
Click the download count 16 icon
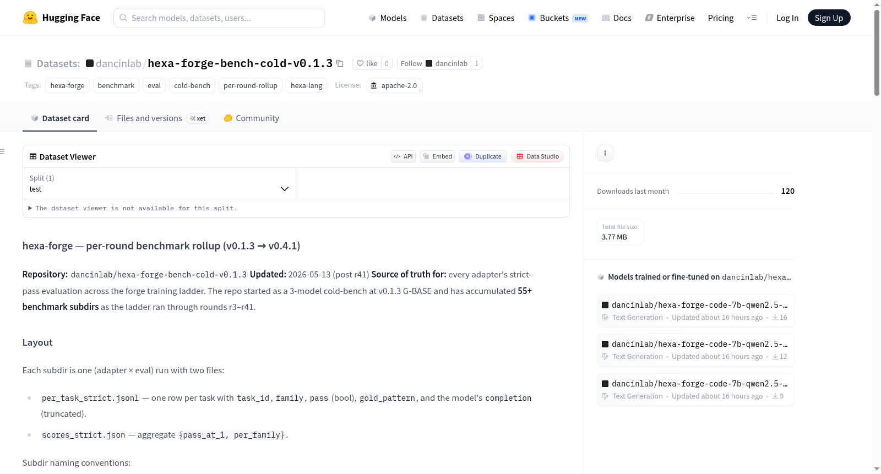click(775, 318)
